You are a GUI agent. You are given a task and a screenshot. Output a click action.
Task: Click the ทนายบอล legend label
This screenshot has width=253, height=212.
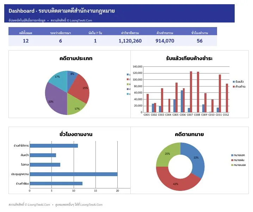pos(240,165)
